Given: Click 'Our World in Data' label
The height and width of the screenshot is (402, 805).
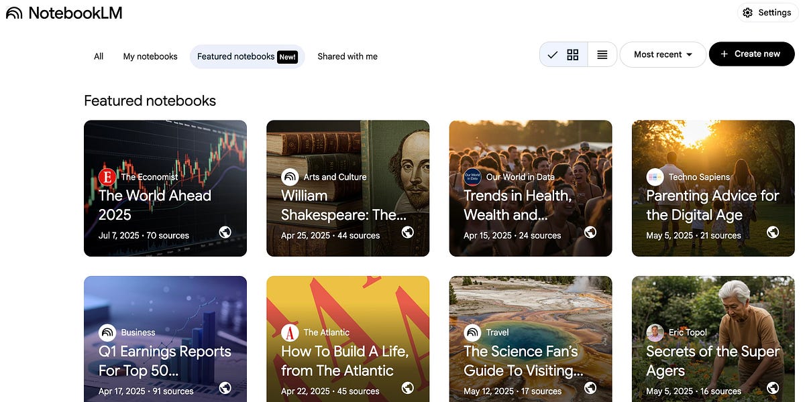Looking at the screenshot, I should [521, 177].
